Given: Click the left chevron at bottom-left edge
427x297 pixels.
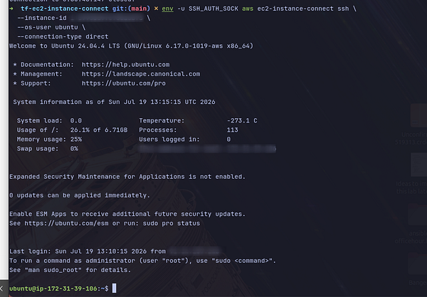Looking at the screenshot, I should pyautogui.click(x=1, y=288).
